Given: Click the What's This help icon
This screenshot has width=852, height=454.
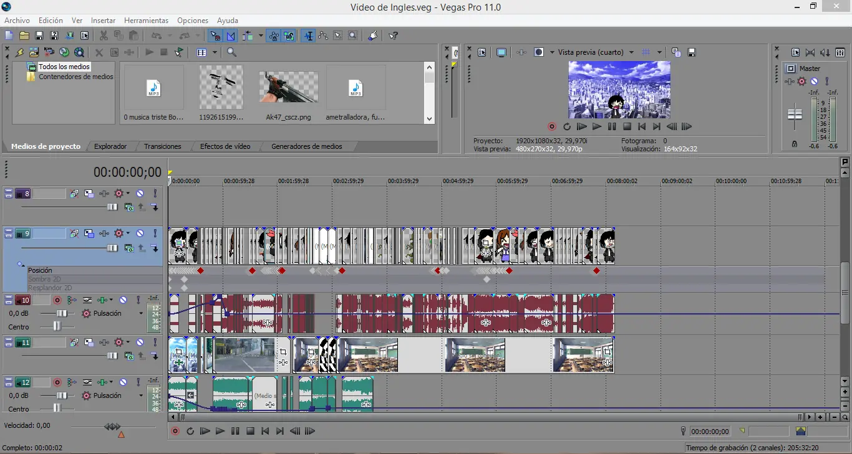Looking at the screenshot, I should [x=394, y=36].
